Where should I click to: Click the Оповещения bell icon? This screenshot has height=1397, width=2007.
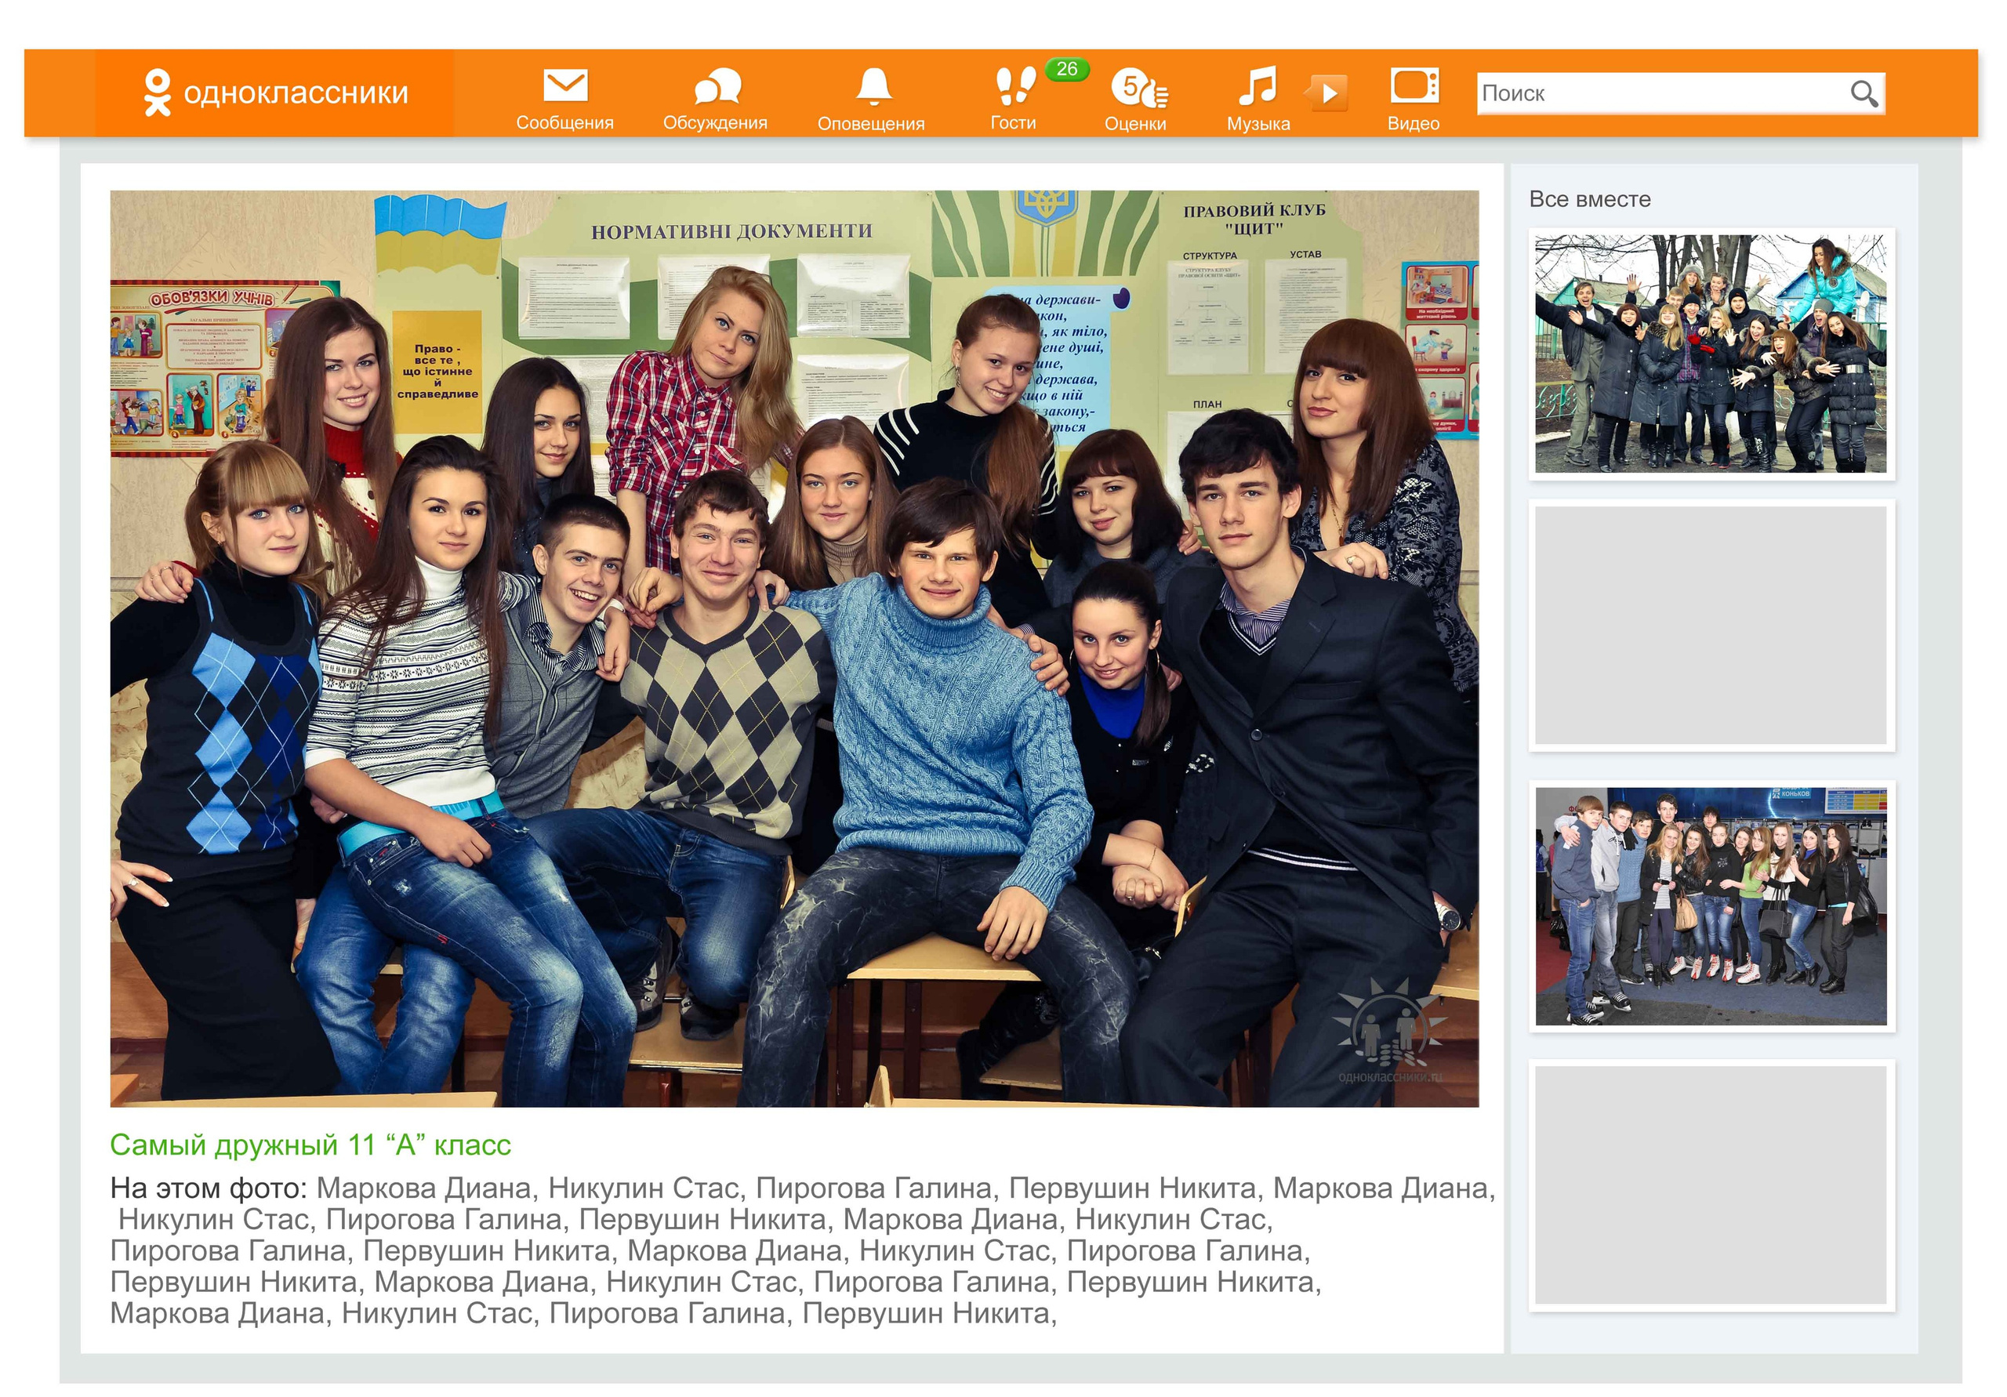tap(873, 86)
